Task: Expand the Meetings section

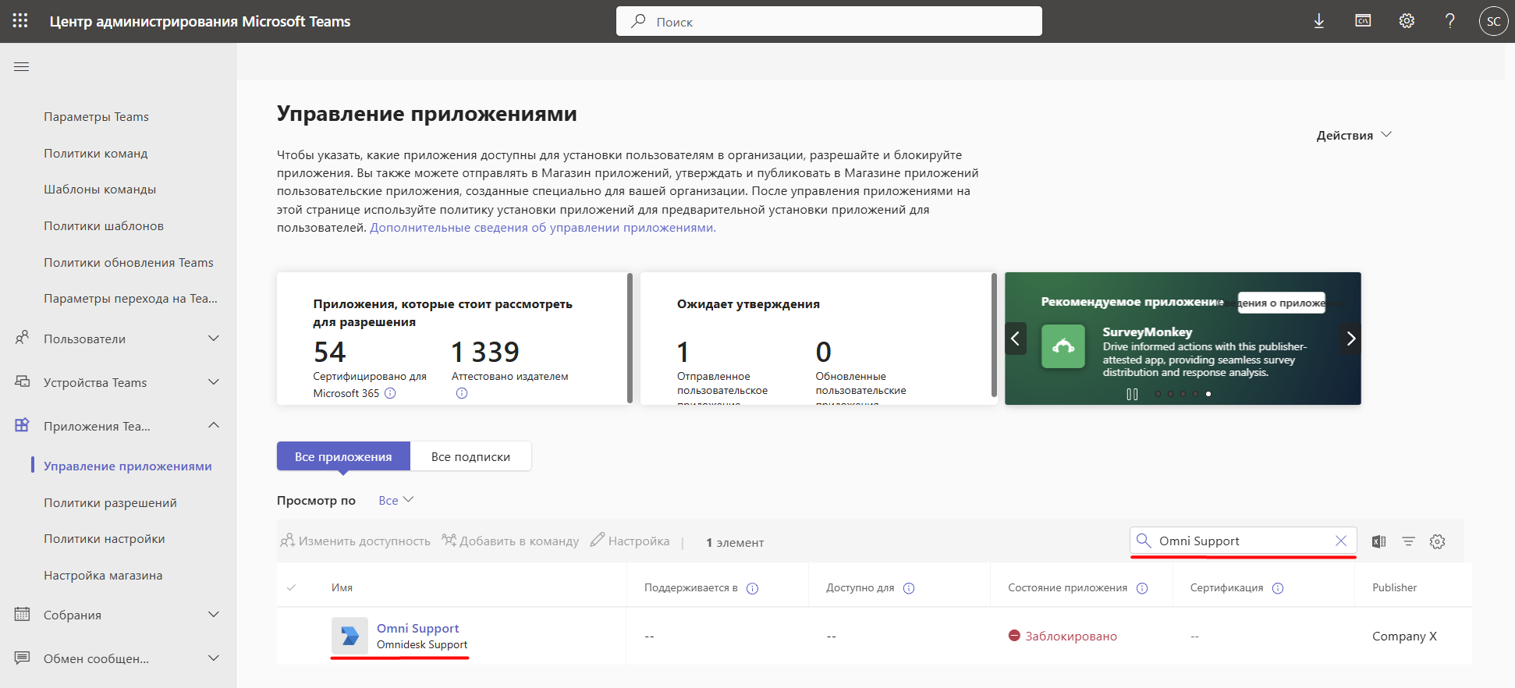Action: click(214, 614)
